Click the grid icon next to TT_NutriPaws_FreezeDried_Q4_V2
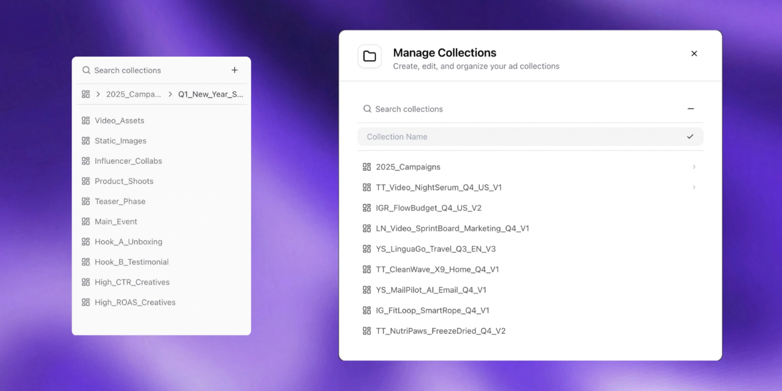 click(367, 331)
